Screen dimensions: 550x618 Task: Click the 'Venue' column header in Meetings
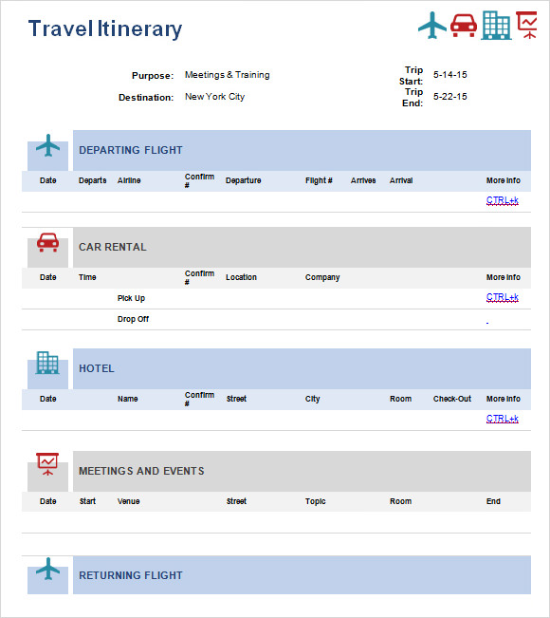click(x=128, y=501)
